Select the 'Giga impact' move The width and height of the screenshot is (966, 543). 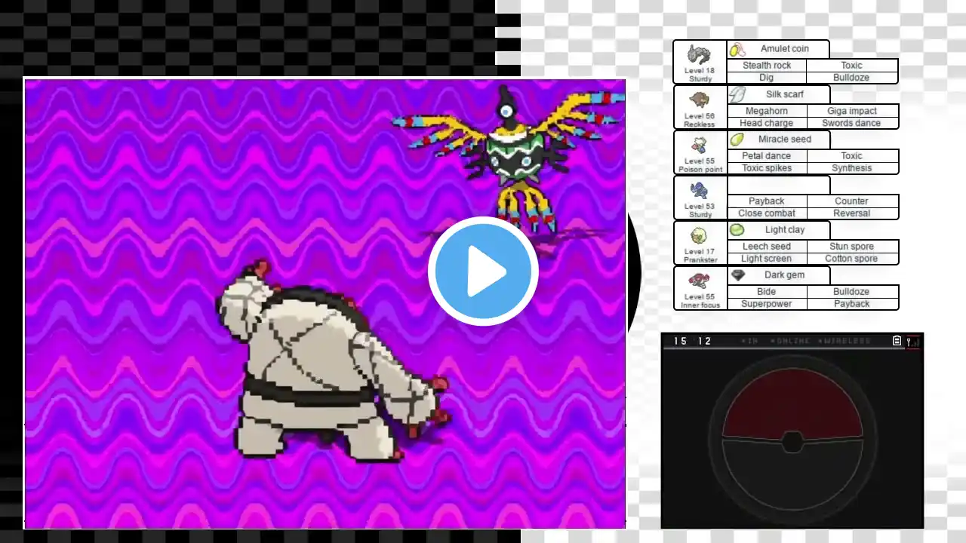pyautogui.click(x=852, y=111)
